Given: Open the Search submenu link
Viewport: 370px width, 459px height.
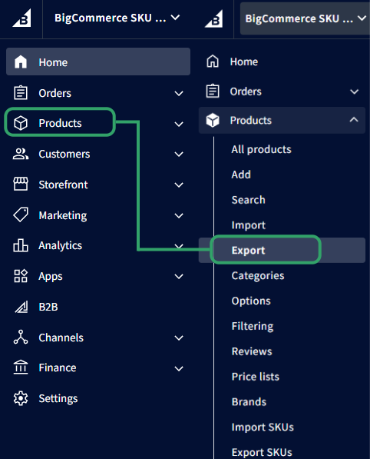Looking at the screenshot, I should click(x=249, y=200).
